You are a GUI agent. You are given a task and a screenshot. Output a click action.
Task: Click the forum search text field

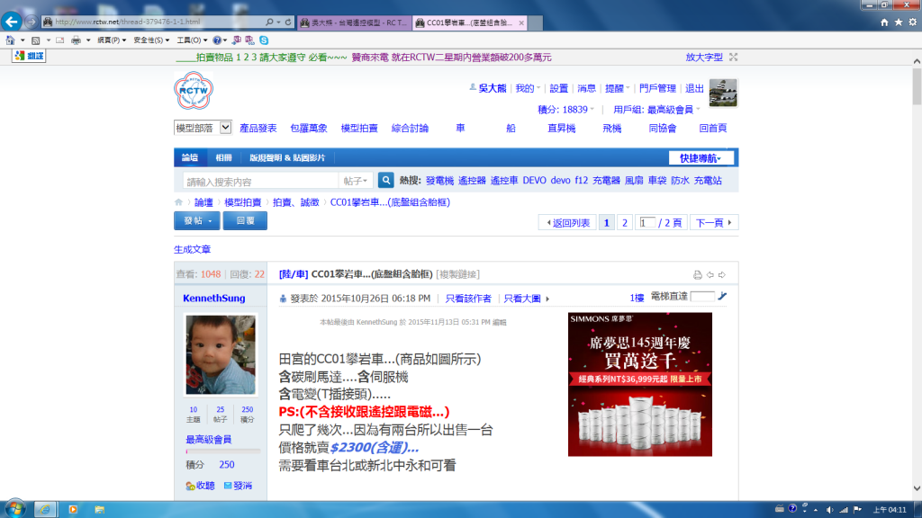260,181
